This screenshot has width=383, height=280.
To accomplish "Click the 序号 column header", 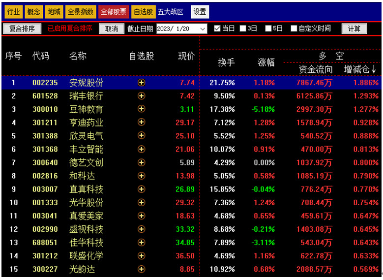I will (x=14, y=56).
